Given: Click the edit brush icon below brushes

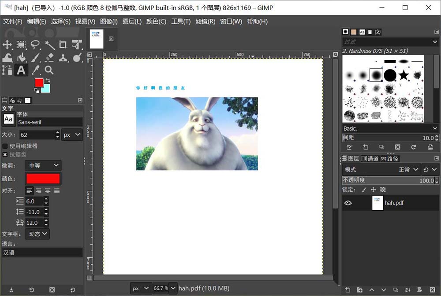Looking at the screenshot, I should (349, 147).
